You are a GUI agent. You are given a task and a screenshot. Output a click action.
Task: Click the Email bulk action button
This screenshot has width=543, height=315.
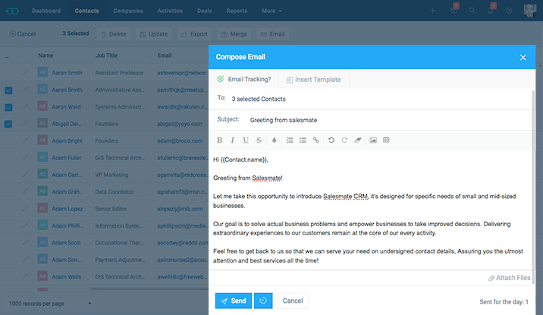(272, 34)
